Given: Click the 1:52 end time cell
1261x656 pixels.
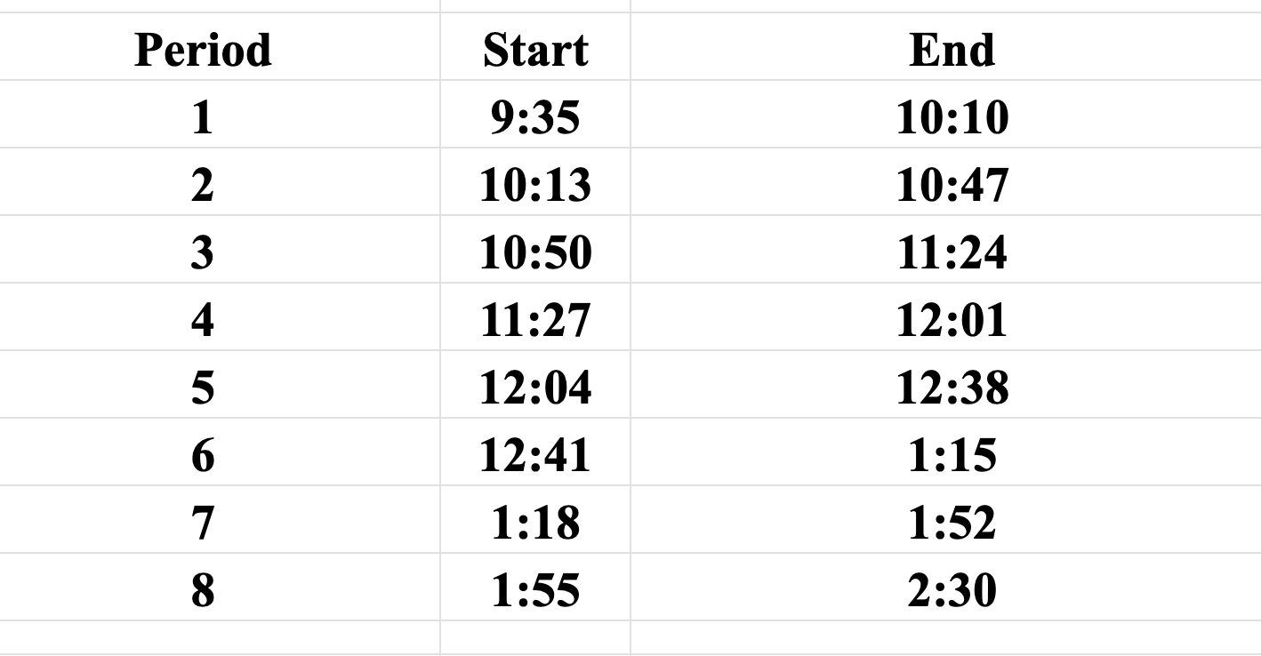Looking at the screenshot, I should tap(952, 523).
